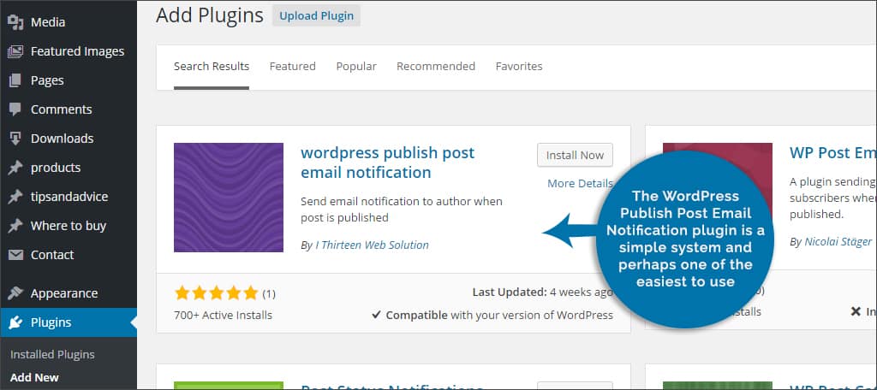Viewport: 877px width, 390px height.
Task: Switch to the Popular tab
Action: (x=355, y=67)
